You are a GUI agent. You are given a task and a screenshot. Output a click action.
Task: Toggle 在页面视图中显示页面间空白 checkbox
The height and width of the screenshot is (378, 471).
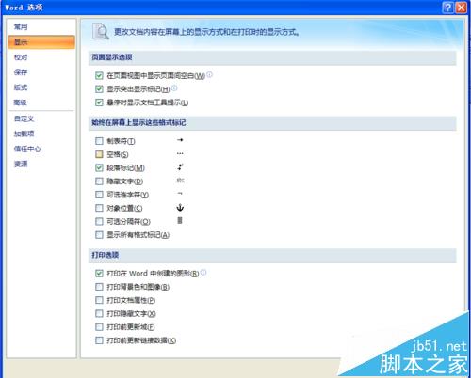click(x=99, y=75)
